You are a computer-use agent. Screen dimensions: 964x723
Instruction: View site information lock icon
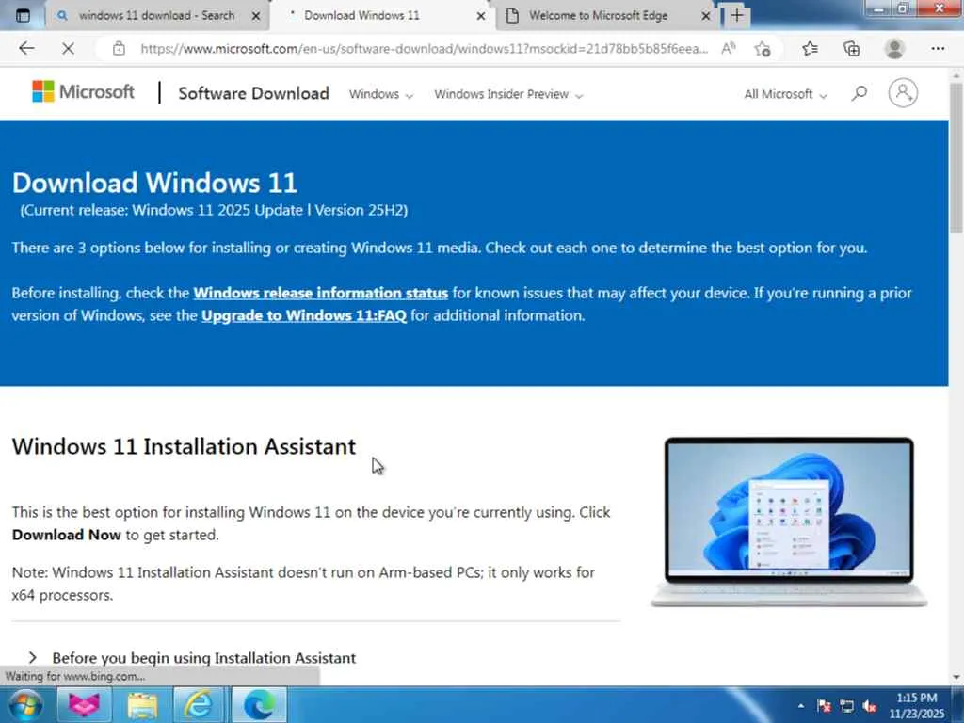point(119,49)
